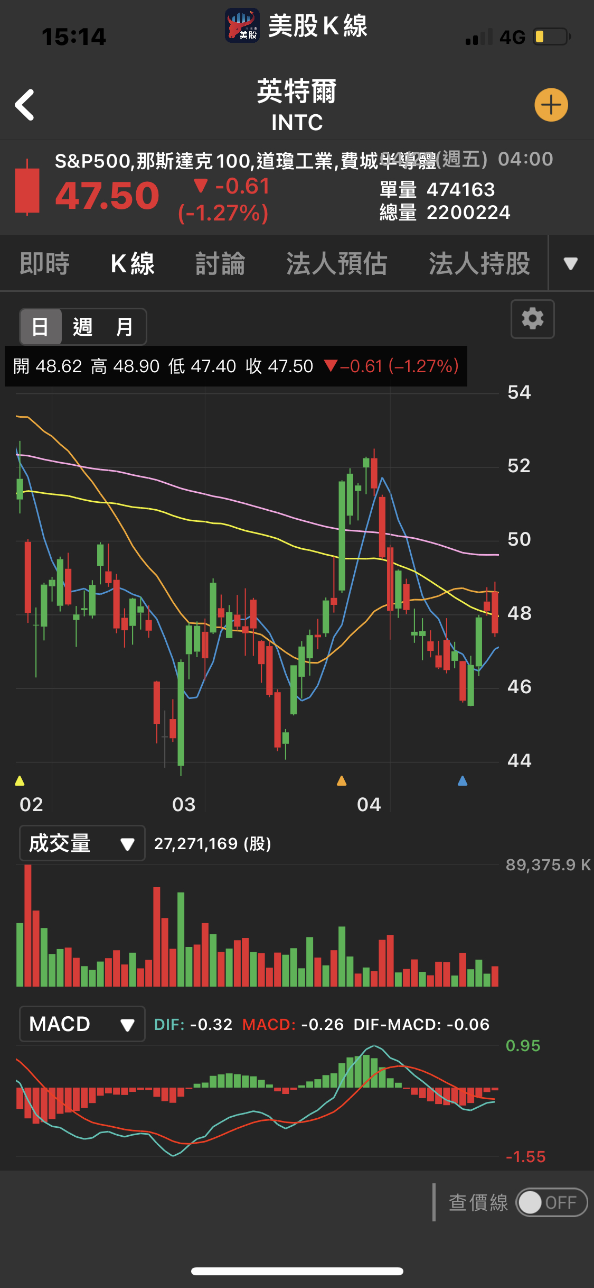The image size is (594, 1288).
Task: Tap the 89,375.9 K volume axis label
Action: (549, 864)
